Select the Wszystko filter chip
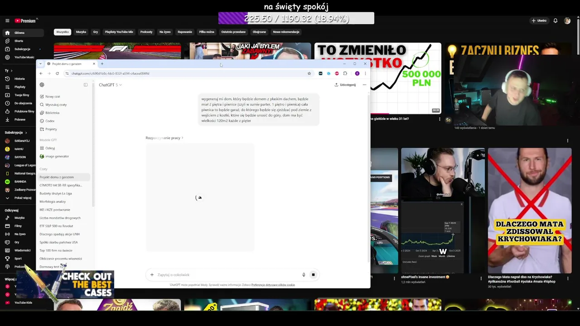Viewport: 580px width, 326px height. coord(63,32)
